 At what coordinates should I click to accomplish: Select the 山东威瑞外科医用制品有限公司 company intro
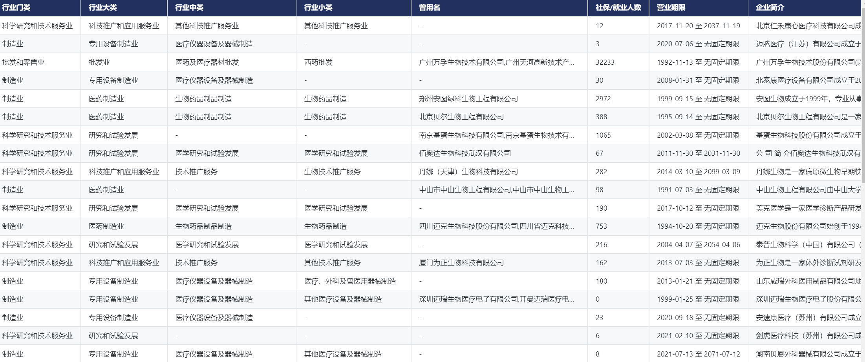click(808, 281)
